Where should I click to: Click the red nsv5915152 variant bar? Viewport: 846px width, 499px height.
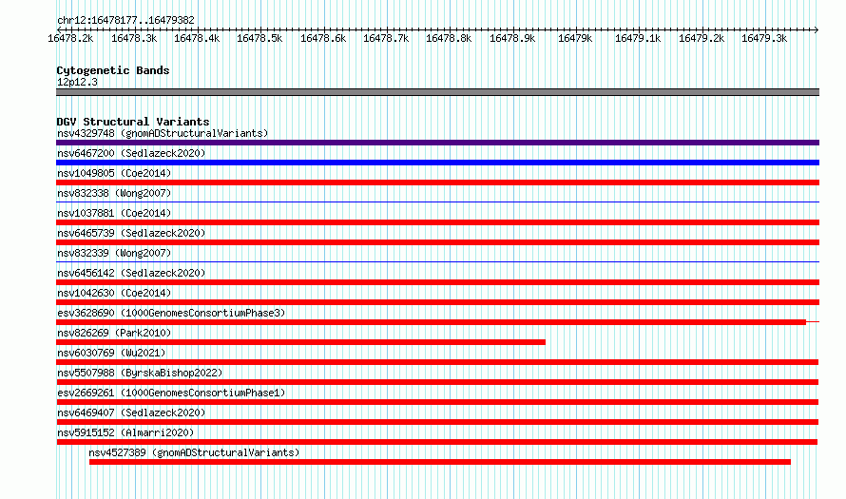point(436,442)
